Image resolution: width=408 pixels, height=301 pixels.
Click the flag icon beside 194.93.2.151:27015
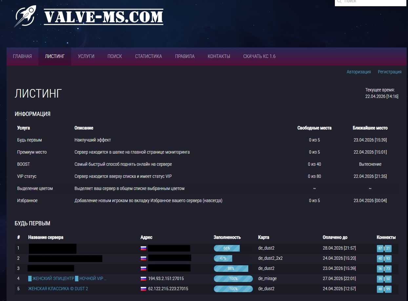(x=143, y=279)
